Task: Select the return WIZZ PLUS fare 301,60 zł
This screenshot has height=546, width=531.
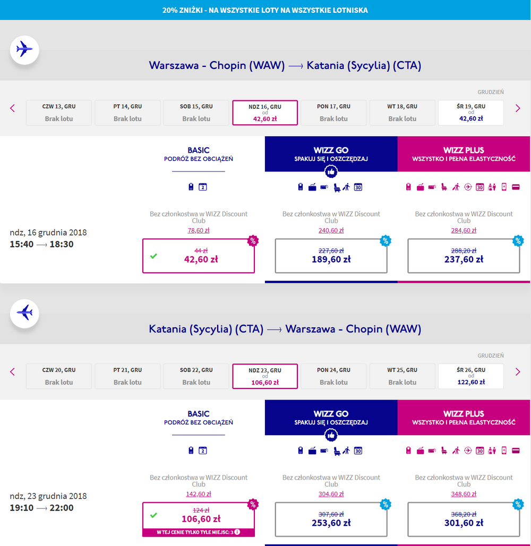Action: coord(464,519)
